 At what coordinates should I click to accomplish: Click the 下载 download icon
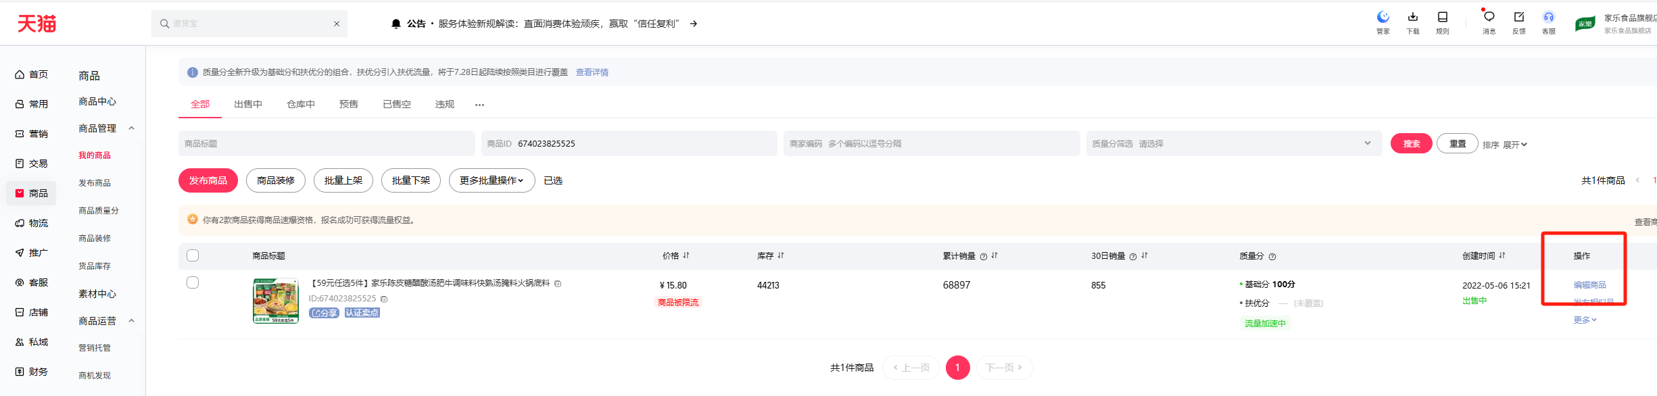[1413, 17]
